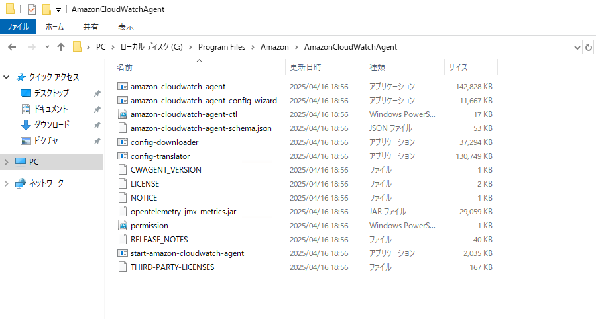Open the View (表示) ribbon tab
Screen dimensions: 596x319
[126, 27]
